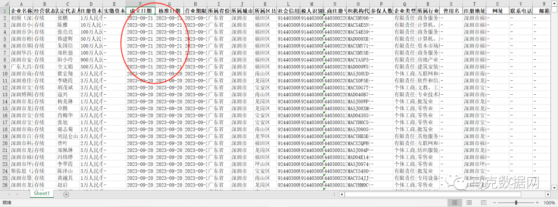Zoom in with the plus button
The height and width of the screenshot is (207, 558).
click(536, 202)
